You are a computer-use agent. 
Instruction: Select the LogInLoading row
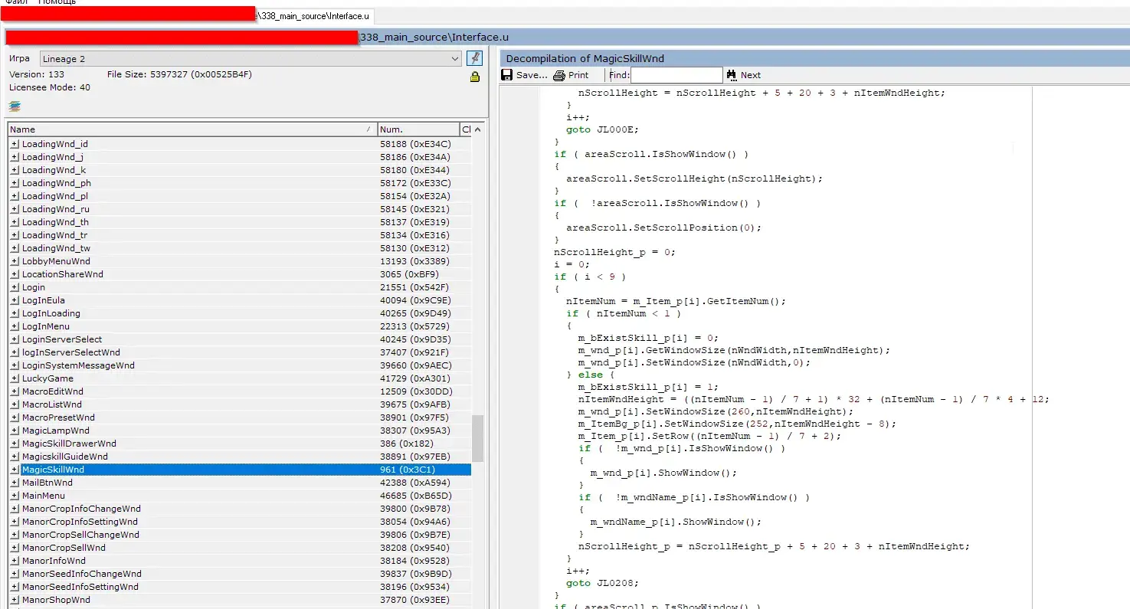pyautogui.click(x=240, y=313)
